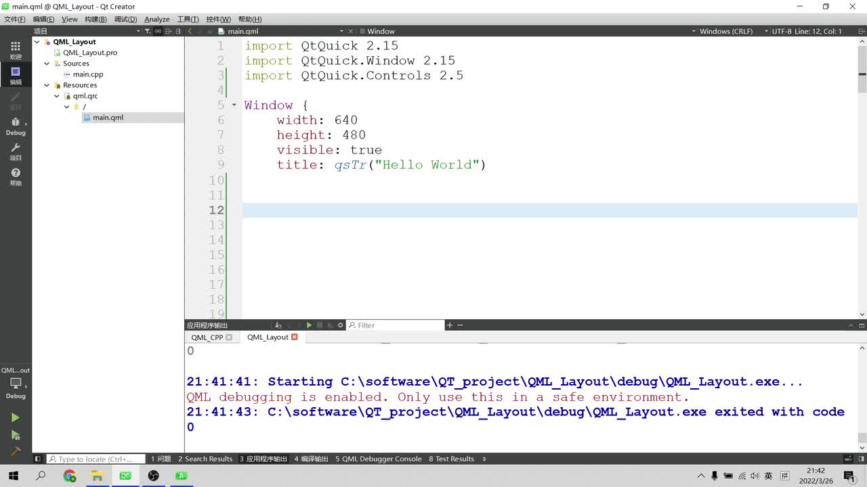This screenshot has height=487, width=867.
Task: Open the 构建(B) menu
Action: coord(96,19)
